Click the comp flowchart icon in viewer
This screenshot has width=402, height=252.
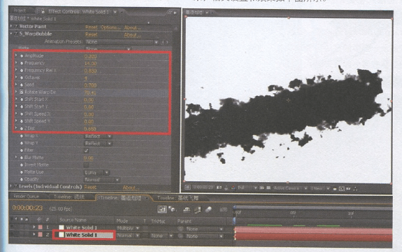pos(355,188)
